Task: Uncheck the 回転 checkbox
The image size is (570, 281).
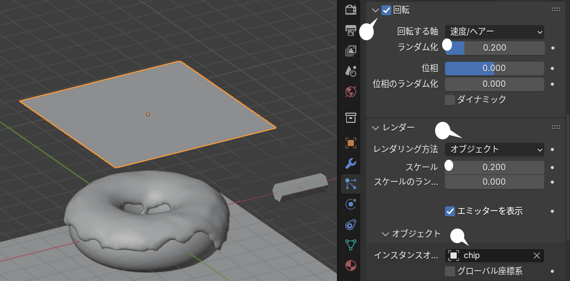Action: 386,10
